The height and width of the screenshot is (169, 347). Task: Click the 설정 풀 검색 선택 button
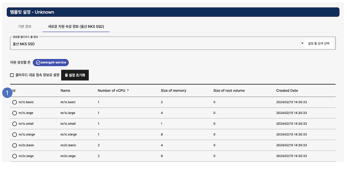(x=319, y=44)
